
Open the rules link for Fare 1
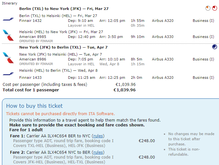tap(98, 136)
